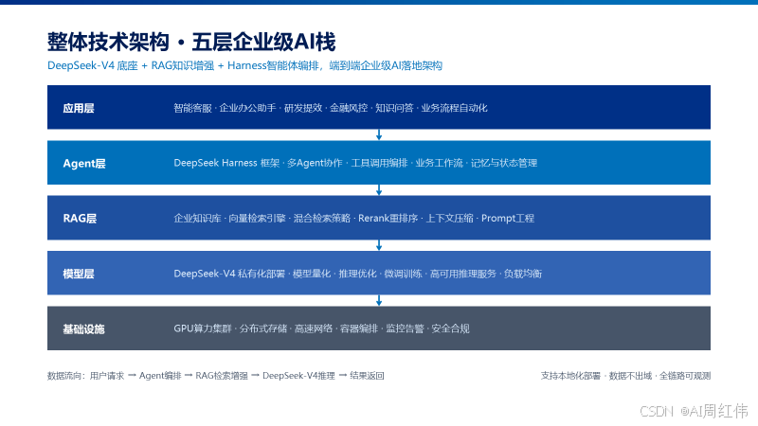Click the 应用层 layer label
Screen dimensions: 758x426
[x=79, y=108]
